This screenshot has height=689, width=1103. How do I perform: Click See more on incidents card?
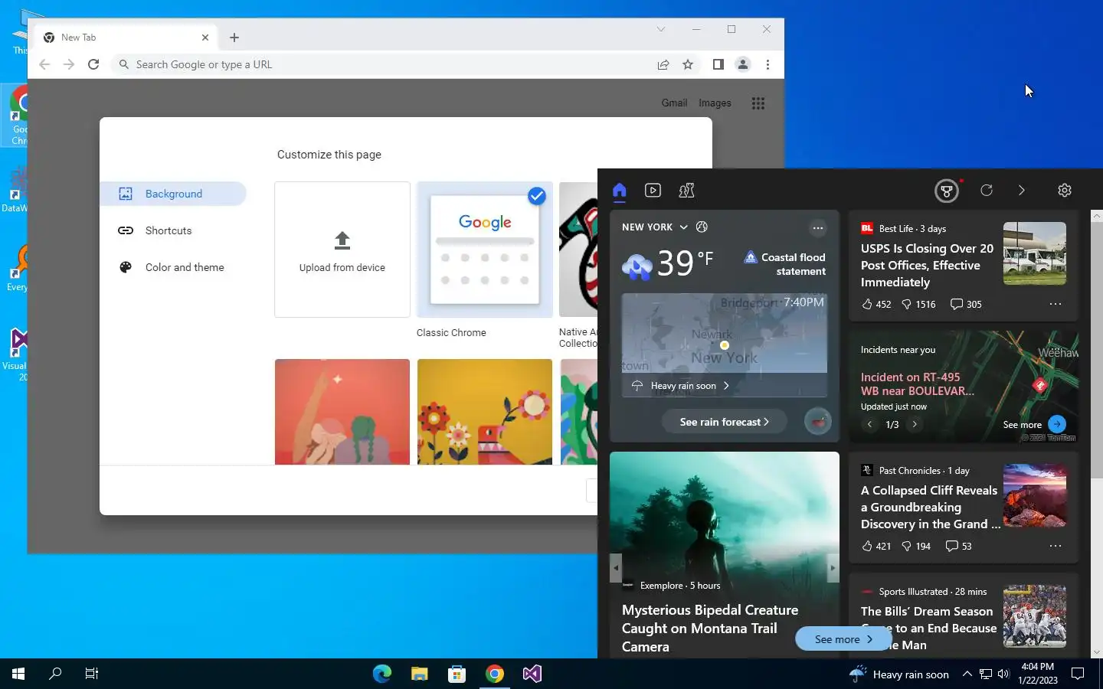[x=1034, y=424]
